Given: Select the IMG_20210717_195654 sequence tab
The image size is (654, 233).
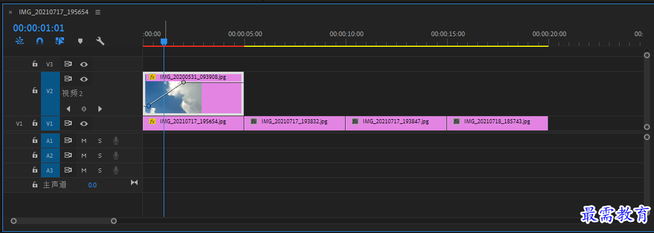Looking at the screenshot, I should pyautogui.click(x=54, y=12).
